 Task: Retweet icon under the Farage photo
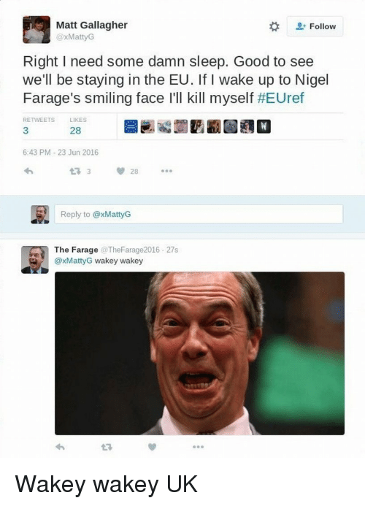(x=107, y=448)
